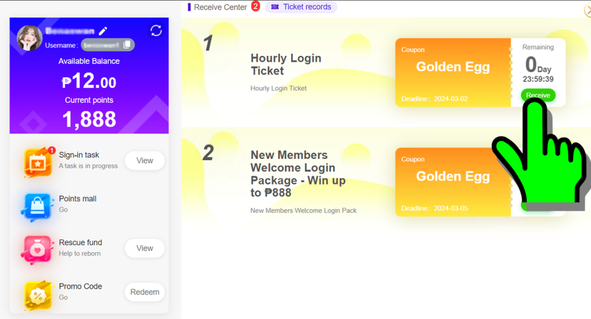This screenshot has height=319, width=591.
Task: Click the Rescue fund heart bag icon
Action: [37, 249]
